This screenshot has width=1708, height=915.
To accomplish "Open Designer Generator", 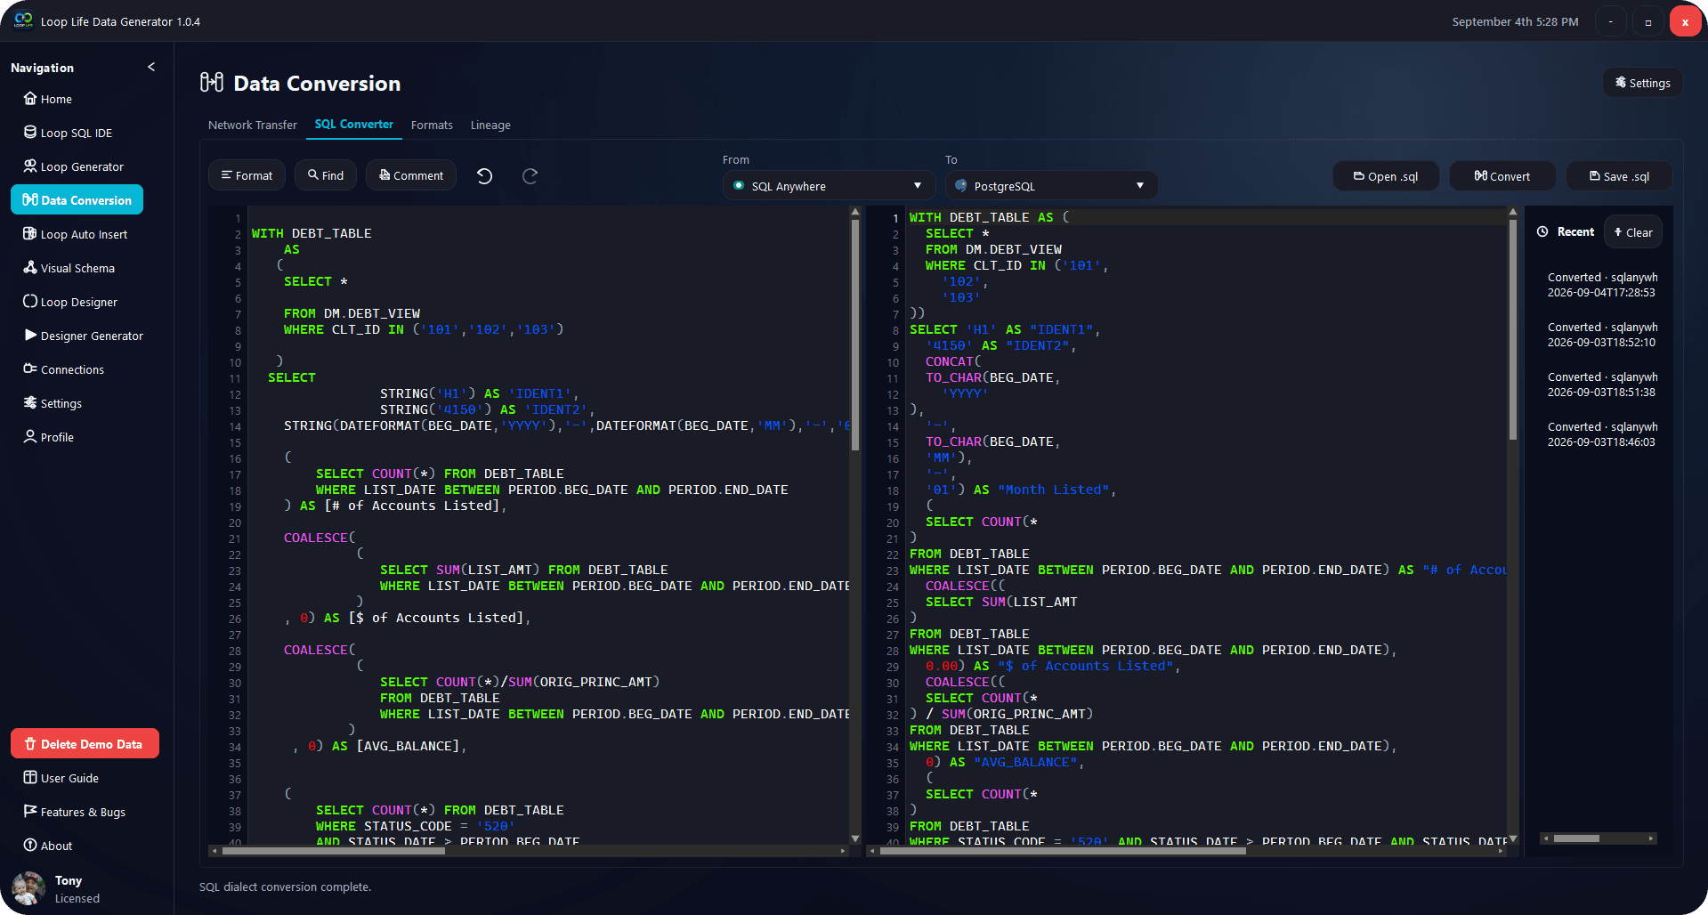I will tap(83, 336).
